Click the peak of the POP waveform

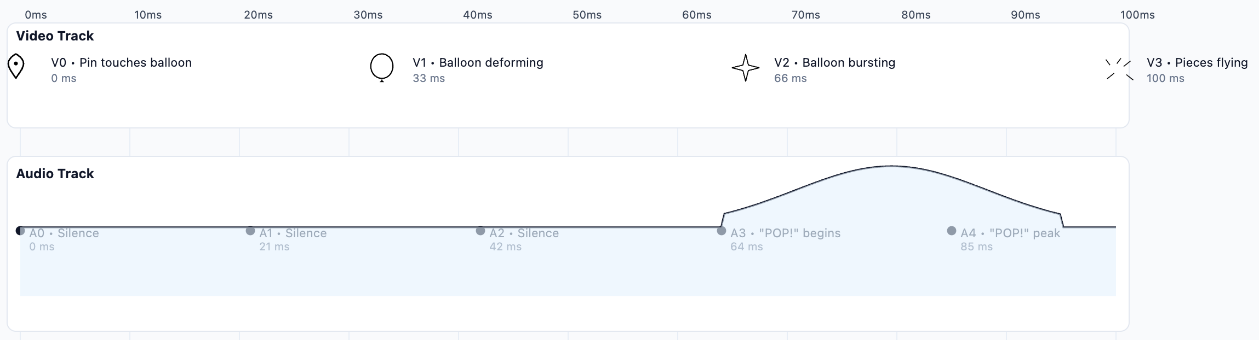[892, 166]
